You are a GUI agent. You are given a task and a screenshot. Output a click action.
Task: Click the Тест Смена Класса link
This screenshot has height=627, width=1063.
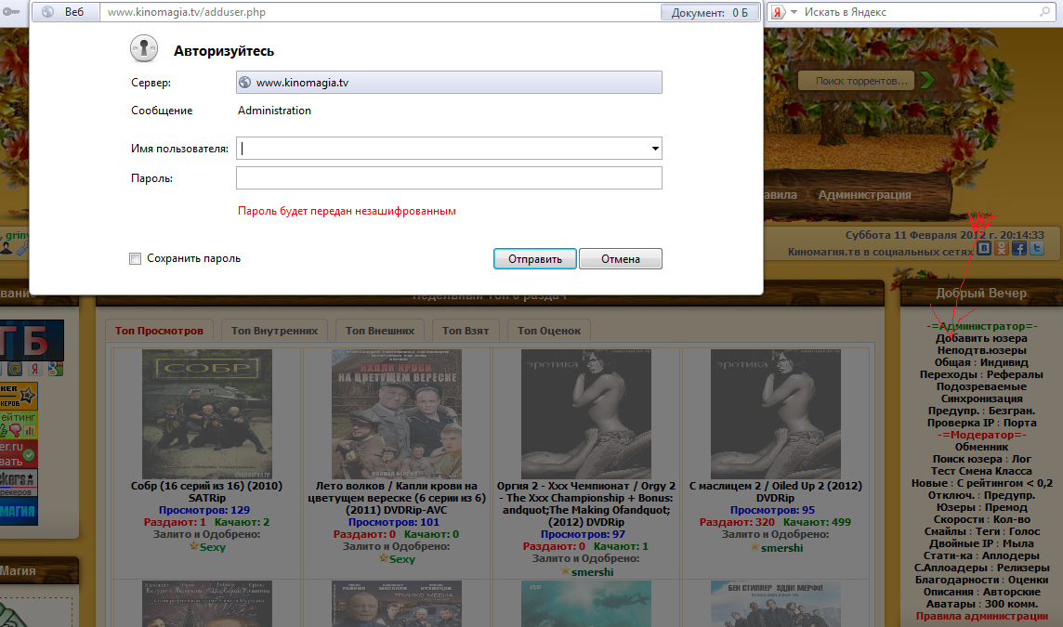981,471
